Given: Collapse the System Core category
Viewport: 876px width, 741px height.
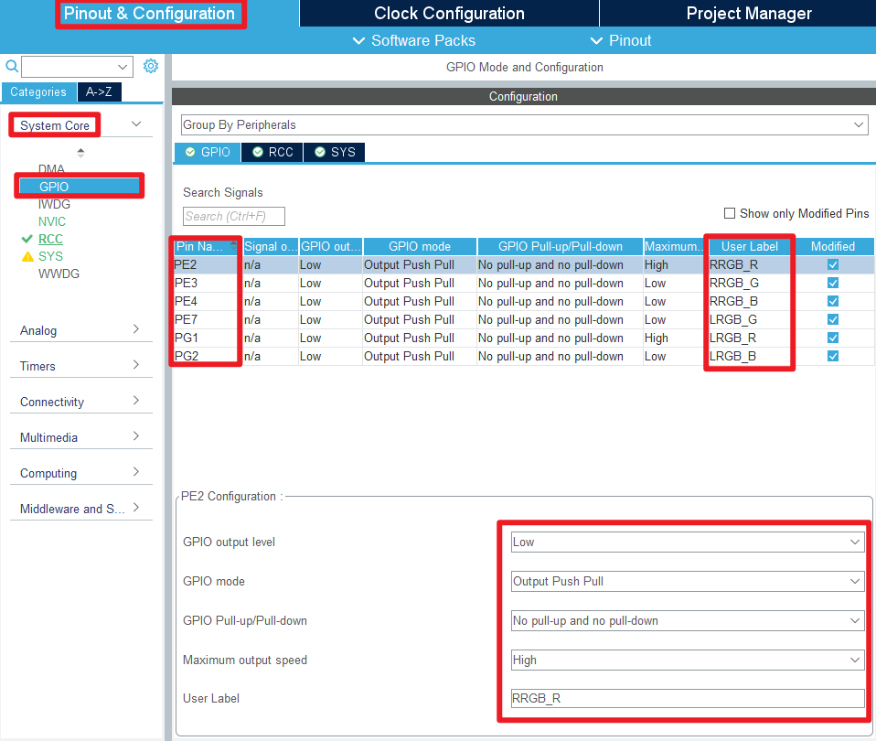Looking at the screenshot, I should [136, 124].
